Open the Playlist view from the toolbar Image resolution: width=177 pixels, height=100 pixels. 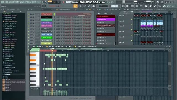[x=123, y=6]
